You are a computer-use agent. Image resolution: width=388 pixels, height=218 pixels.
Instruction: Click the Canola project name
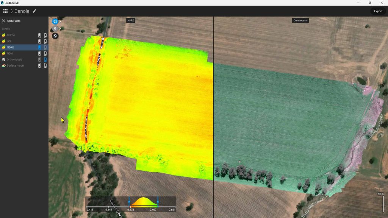[22, 11]
